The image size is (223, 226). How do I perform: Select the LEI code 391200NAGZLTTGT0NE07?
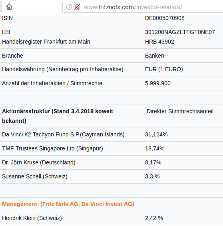[x=180, y=32]
